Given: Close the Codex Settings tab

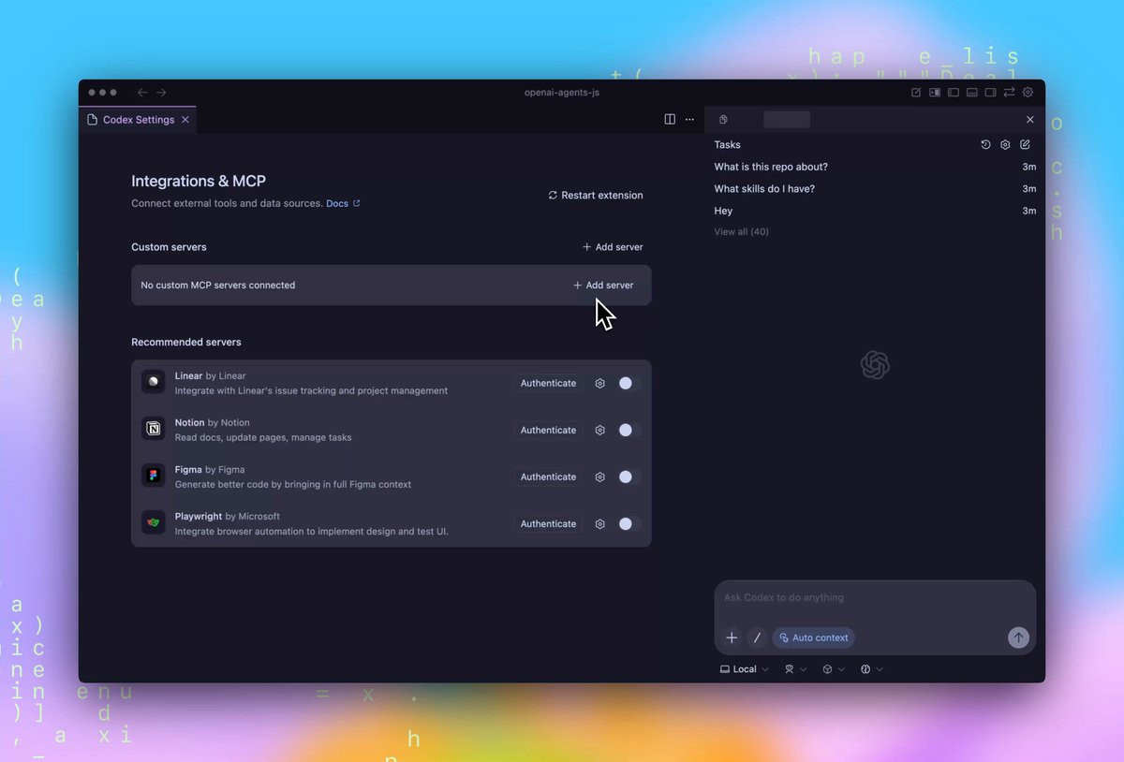Looking at the screenshot, I should tap(185, 120).
